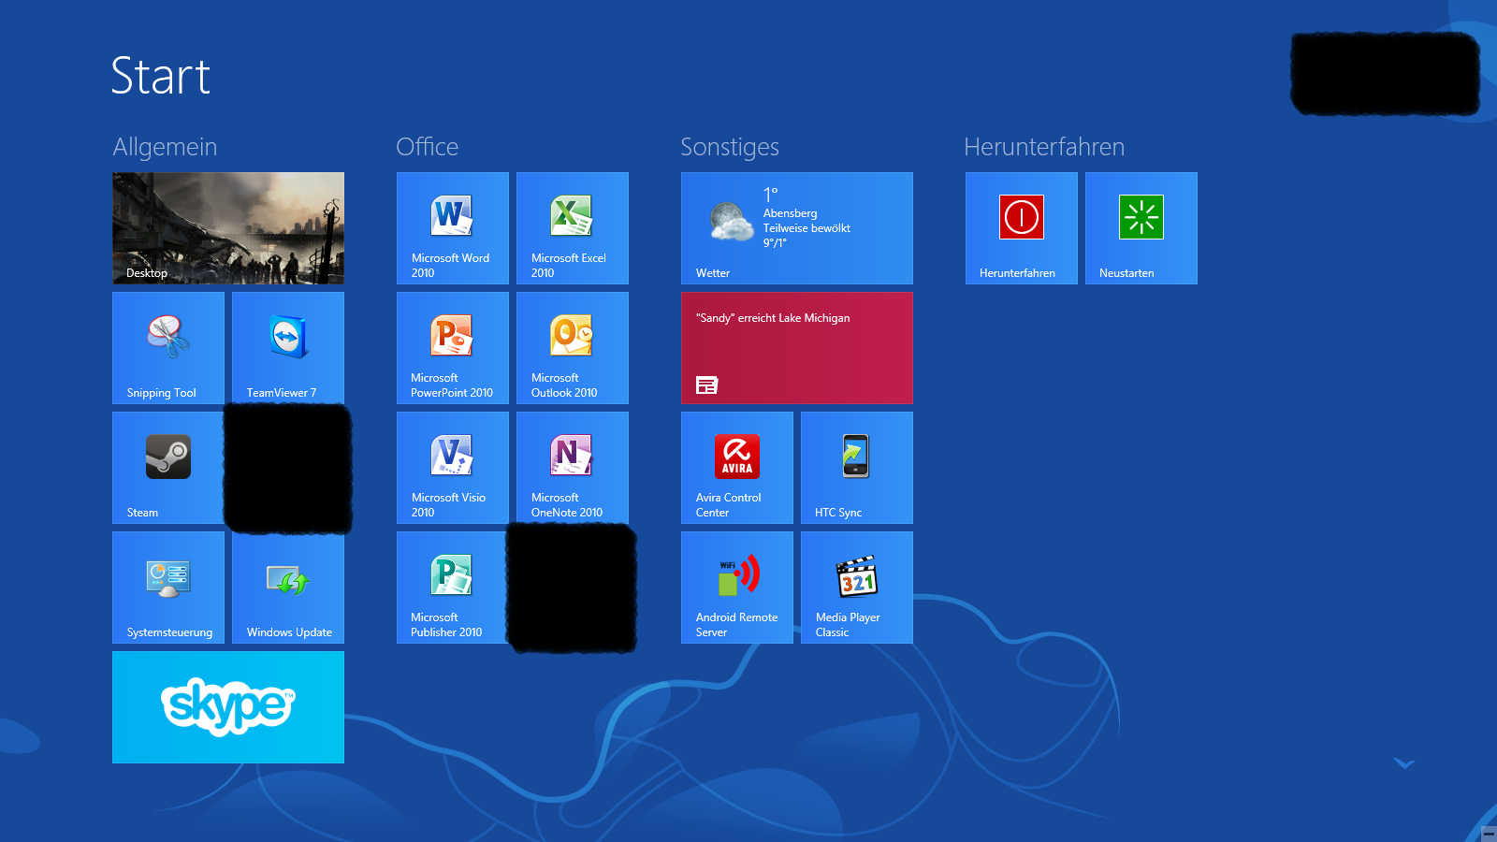Viewport: 1497px width, 842px height.
Task: Open TeamViewer 7
Action: pyautogui.click(x=288, y=348)
